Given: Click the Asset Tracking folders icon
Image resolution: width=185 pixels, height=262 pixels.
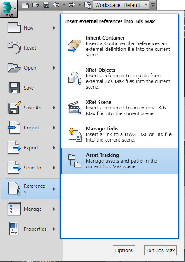Looking at the screenshot, I should [75, 161].
